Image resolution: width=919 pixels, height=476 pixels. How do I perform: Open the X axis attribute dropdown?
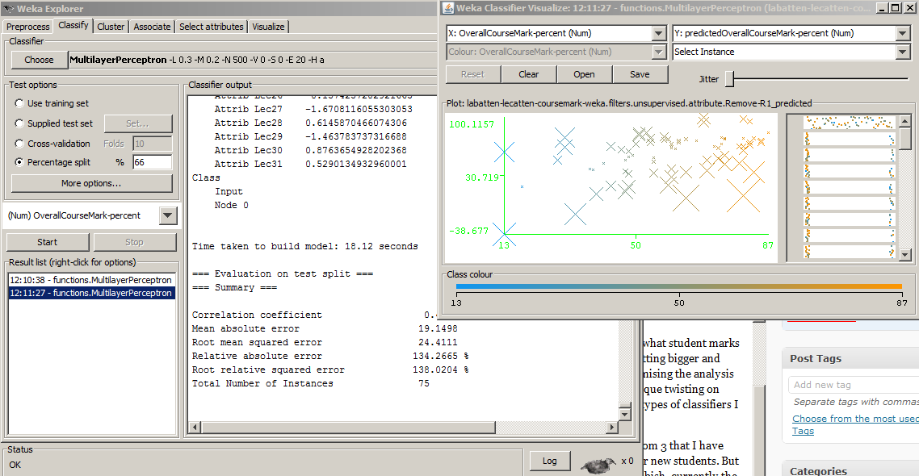tap(659, 33)
